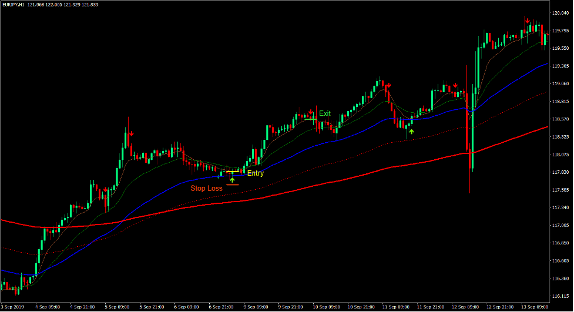The image size is (574, 312).
Task: Click the 118.325 price axis label
Action: [x=562, y=137]
